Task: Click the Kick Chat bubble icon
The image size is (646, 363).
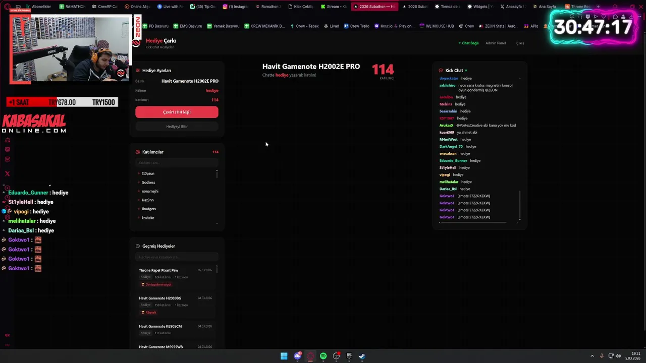Action: [x=441, y=71]
